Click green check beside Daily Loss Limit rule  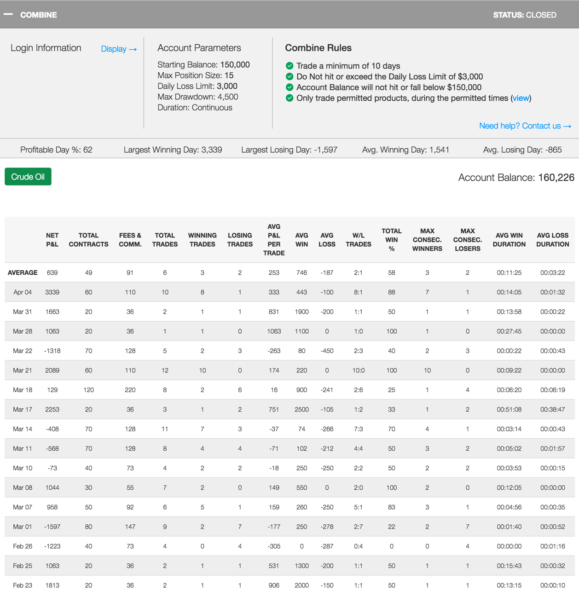[x=289, y=76]
